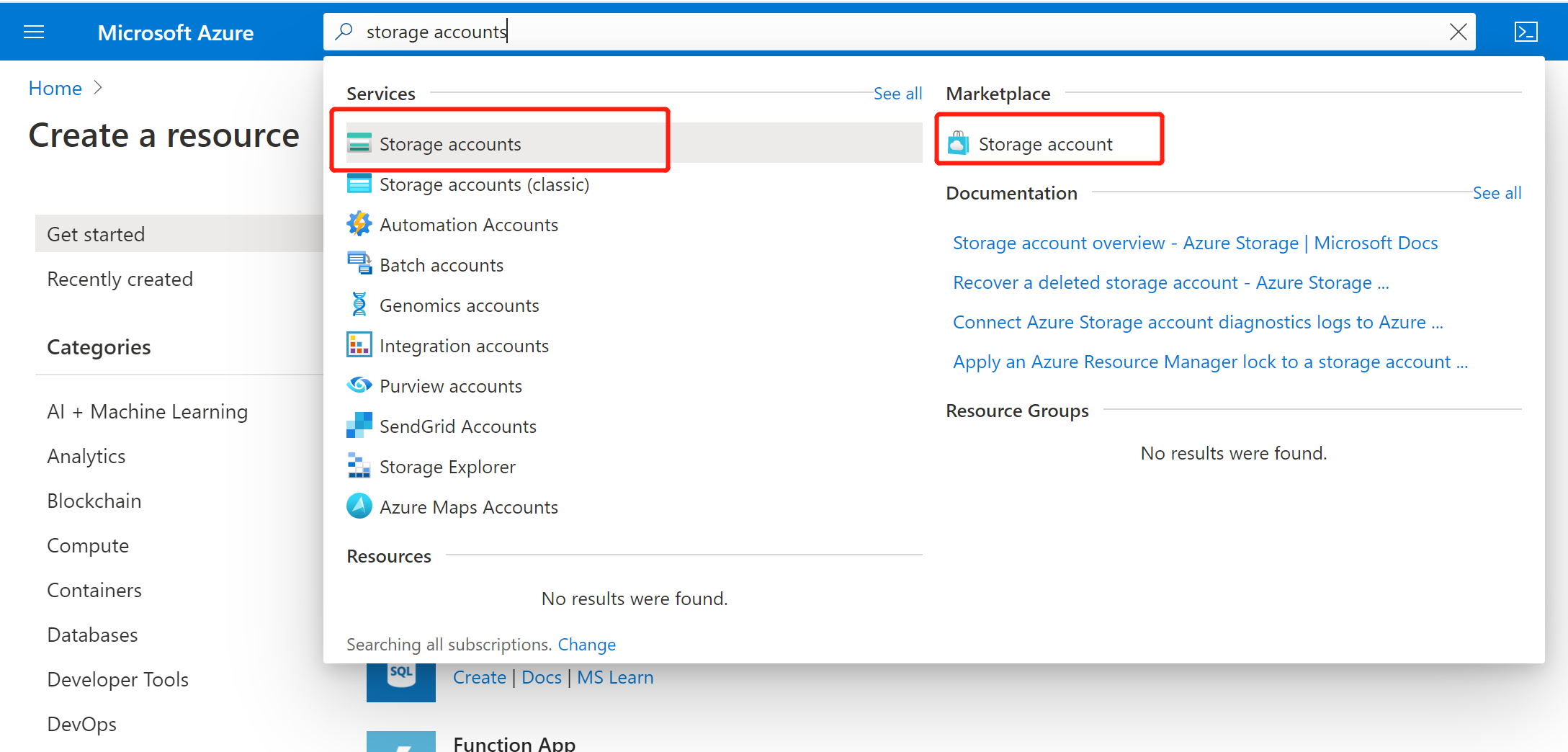Open Cloud Shell from the top bar
The width and height of the screenshot is (1568, 752).
(x=1526, y=32)
